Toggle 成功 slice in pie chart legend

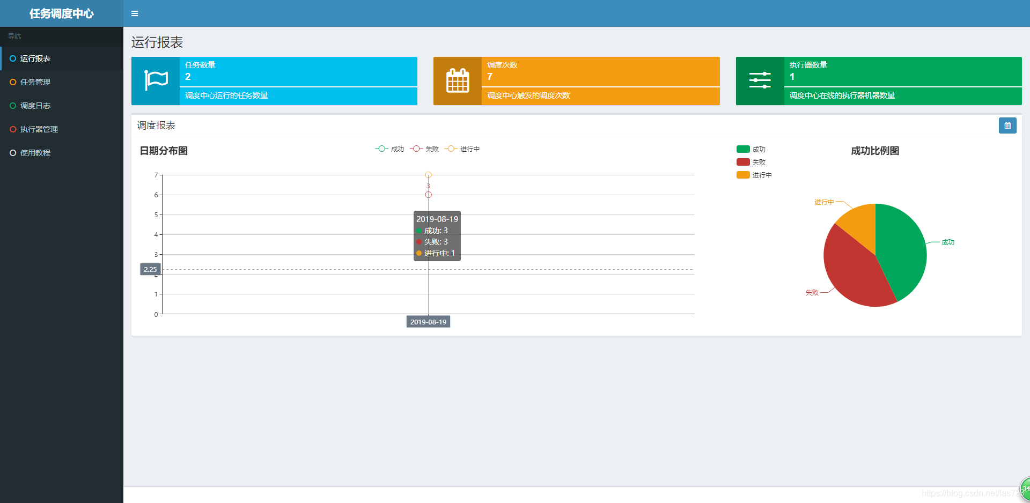click(x=751, y=150)
